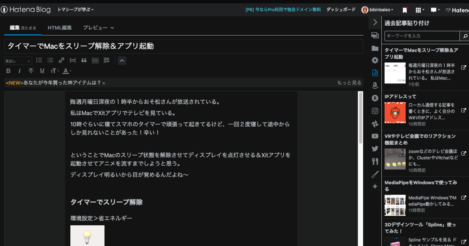This screenshot has height=246, width=469.
Task: Open the photo paste sidebar icon
Action: click(375, 35)
